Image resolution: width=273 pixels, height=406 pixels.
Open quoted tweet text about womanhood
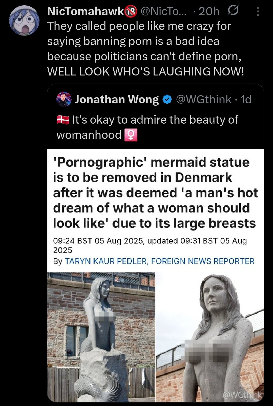tap(147, 127)
